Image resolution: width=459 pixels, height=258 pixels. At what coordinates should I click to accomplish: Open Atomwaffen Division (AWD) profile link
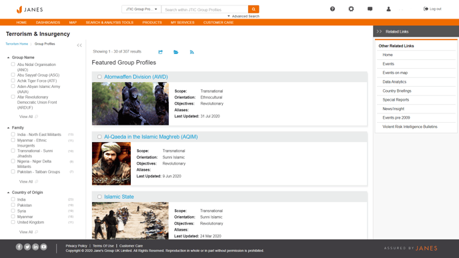point(136,77)
